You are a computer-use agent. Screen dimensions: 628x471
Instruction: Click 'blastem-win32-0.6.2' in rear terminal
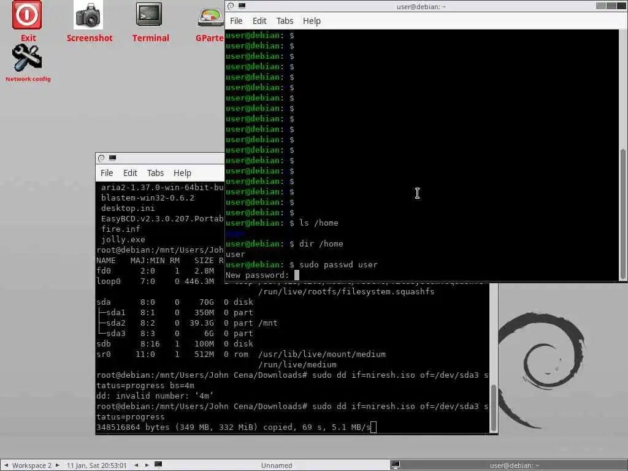(x=147, y=198)
